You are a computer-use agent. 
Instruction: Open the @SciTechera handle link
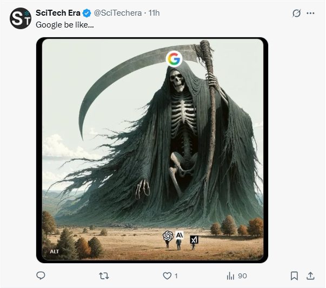click(119, 13)
